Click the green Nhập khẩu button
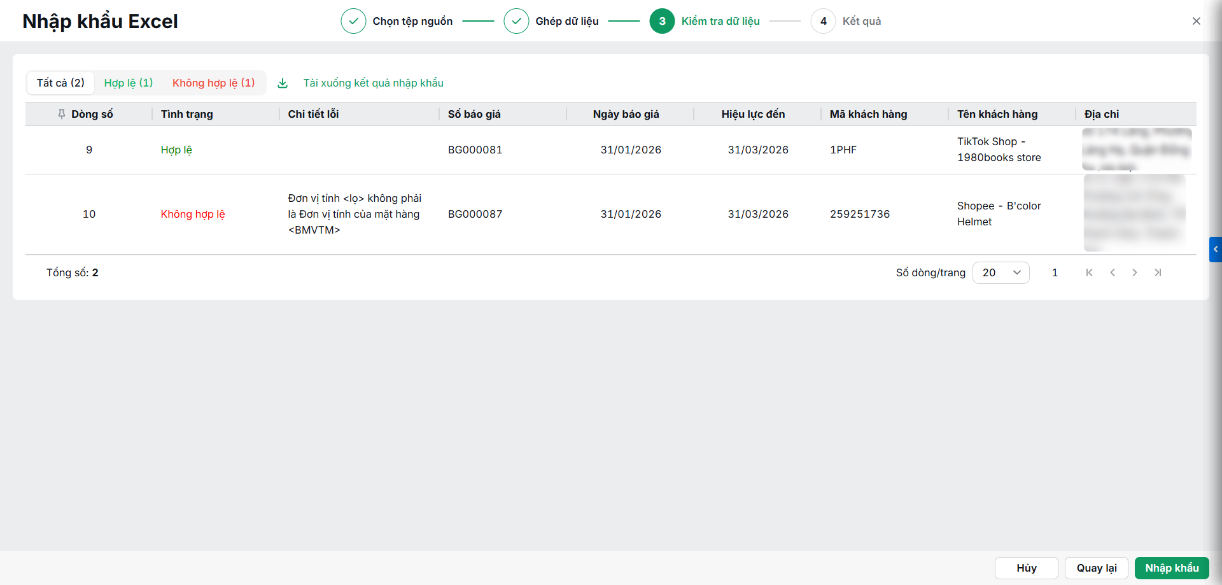 point(1172,568)
